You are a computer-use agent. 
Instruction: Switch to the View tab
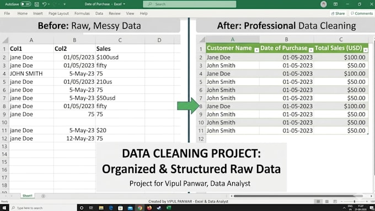[x=130, y=13]
